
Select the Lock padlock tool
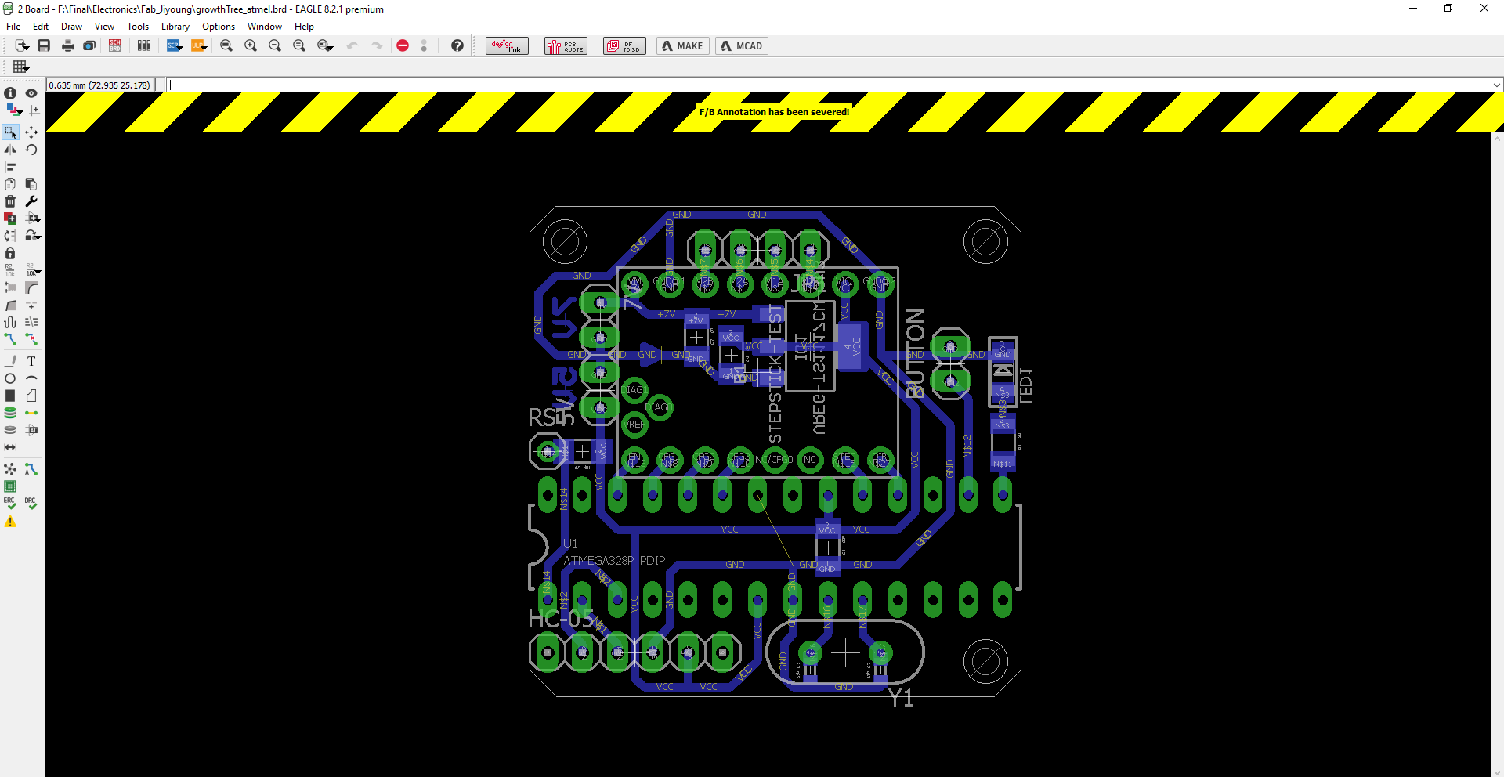[10, 253]
